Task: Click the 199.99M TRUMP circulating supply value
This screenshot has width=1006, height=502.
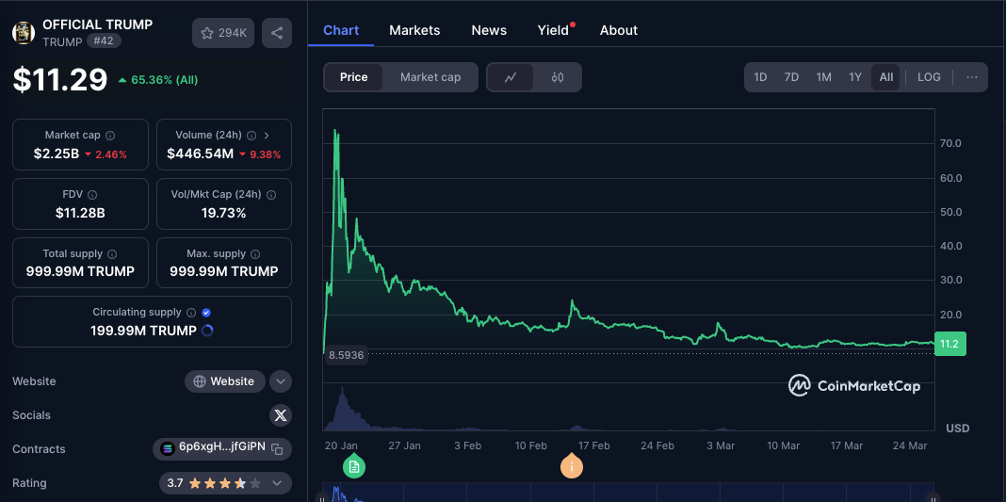Action: (144, 331)
